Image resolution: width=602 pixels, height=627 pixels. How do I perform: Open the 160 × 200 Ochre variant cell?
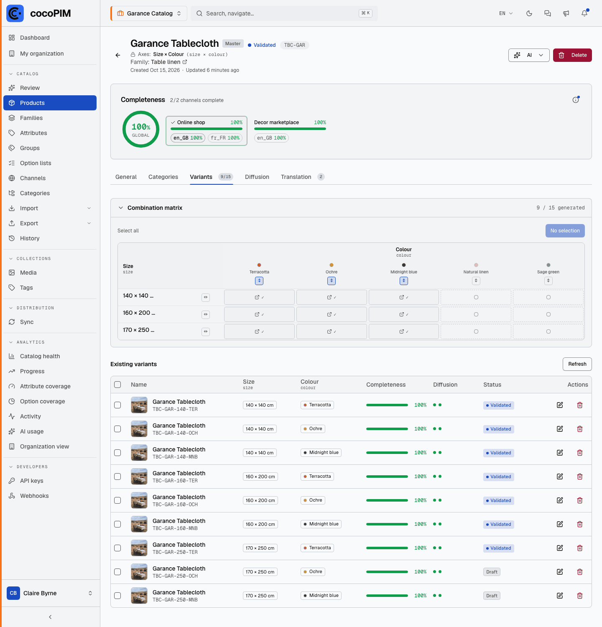tap(332, 314)
